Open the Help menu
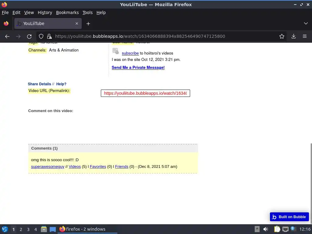 [x=101, y=12]
